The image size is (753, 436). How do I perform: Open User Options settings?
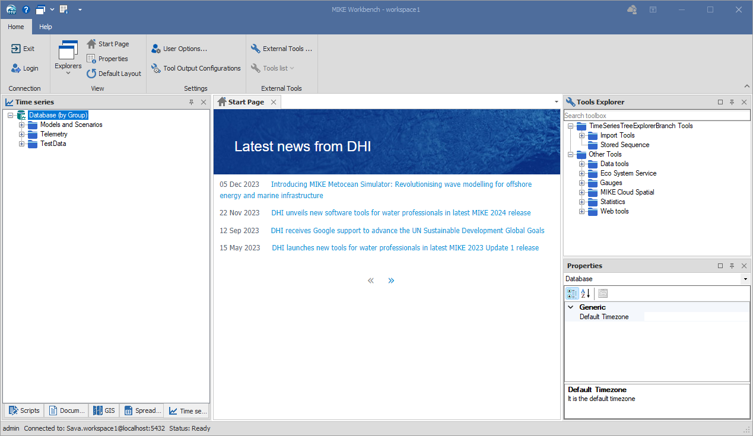156,49
